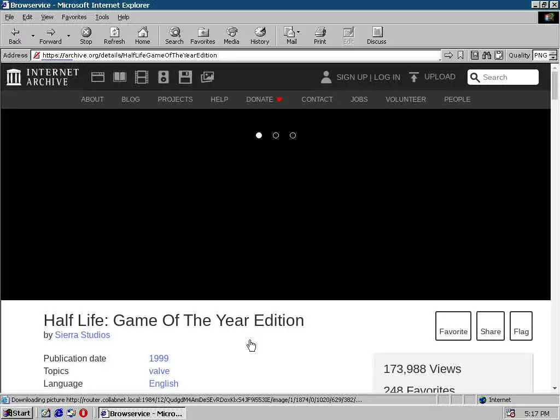Click the binoculars find icon in address bar
Screen dimensions: 560x420
486,55
